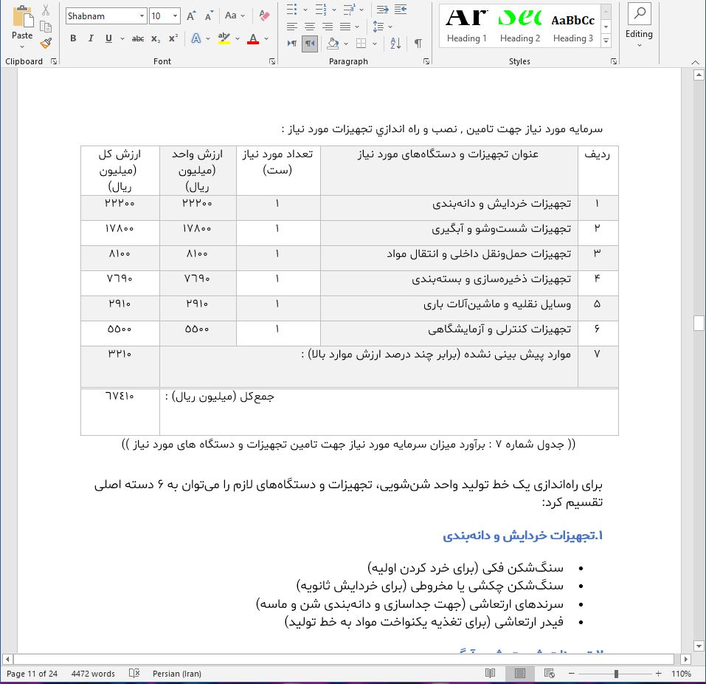Screen dimensions: 706x684
Task: Apply italic formatting
Action: (x=91, y=38)
